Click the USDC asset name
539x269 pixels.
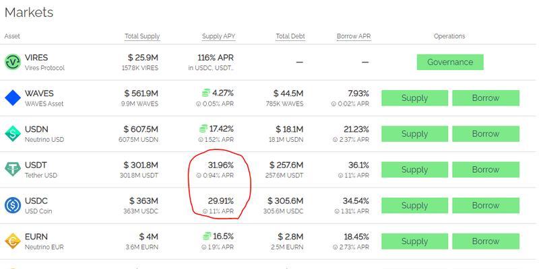coord(36,200)
